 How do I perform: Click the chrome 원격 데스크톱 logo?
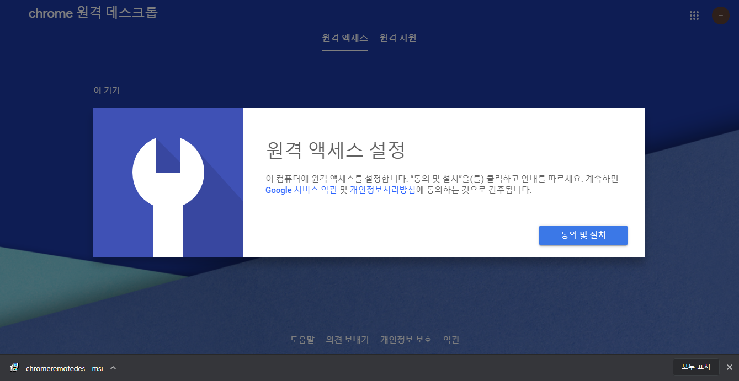click(x=92, y=13)
